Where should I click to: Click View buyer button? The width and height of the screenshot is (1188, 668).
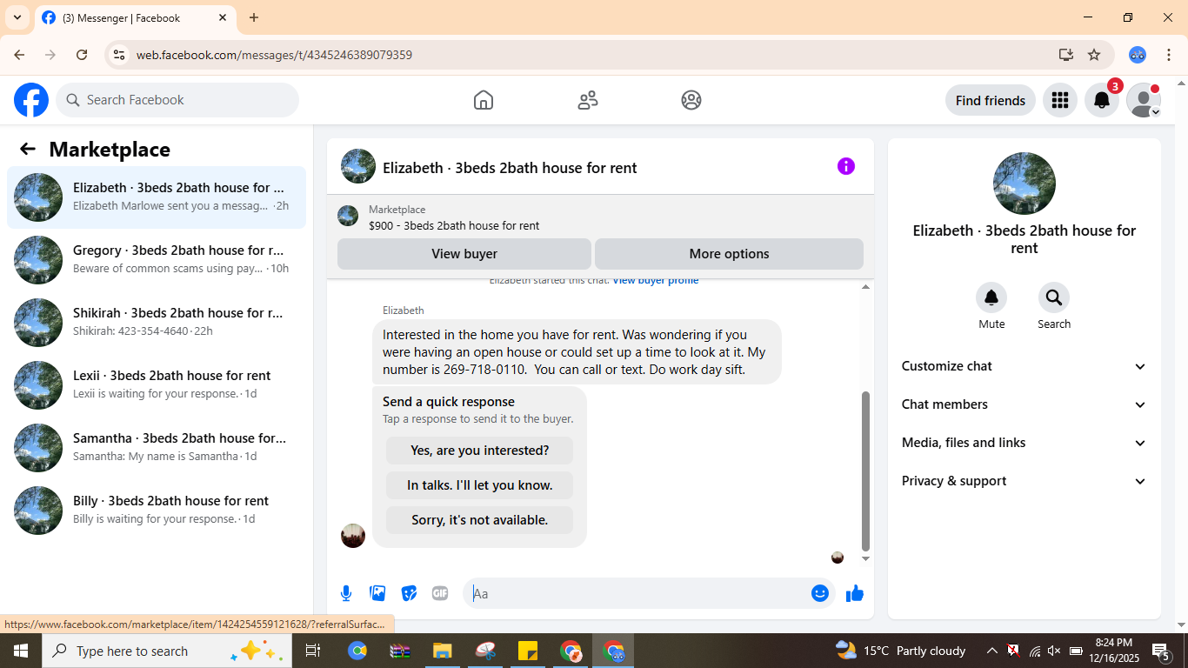[x=464, y=254]
